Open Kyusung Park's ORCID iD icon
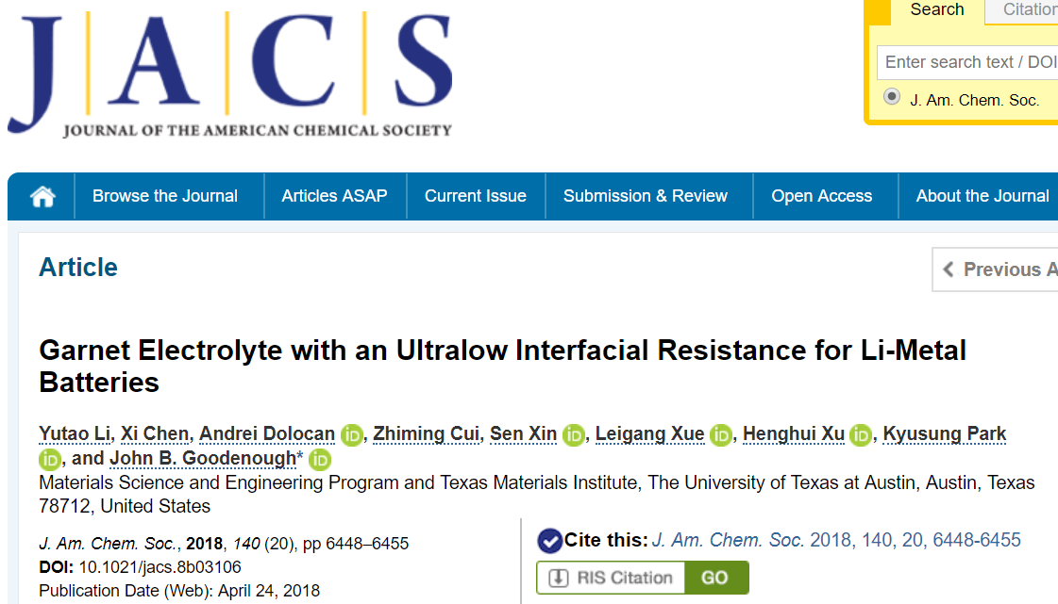The image size is (1058, 604). (49, 460)
